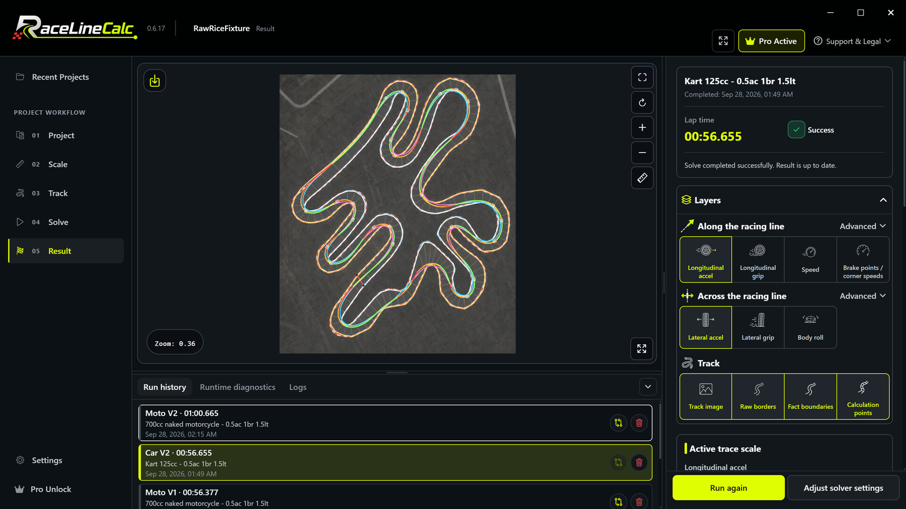Enable Speed layer

click(810, 260)
